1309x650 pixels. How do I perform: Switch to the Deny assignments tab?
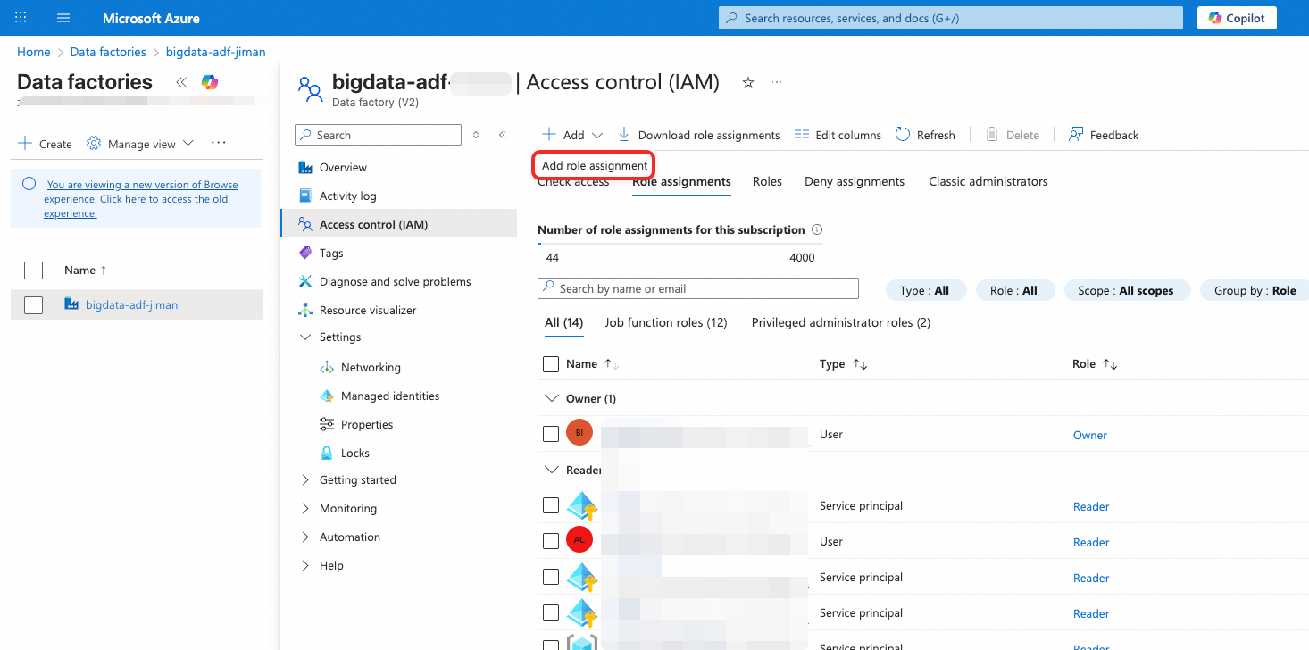[855, 181]
